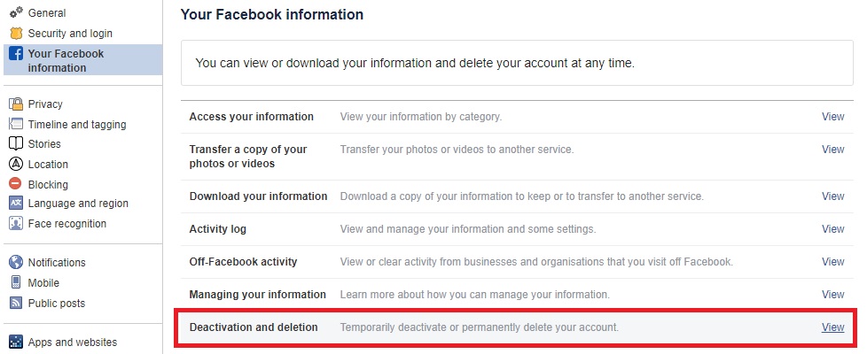Click the Security and login shield icon

click(x=15, y=34)
